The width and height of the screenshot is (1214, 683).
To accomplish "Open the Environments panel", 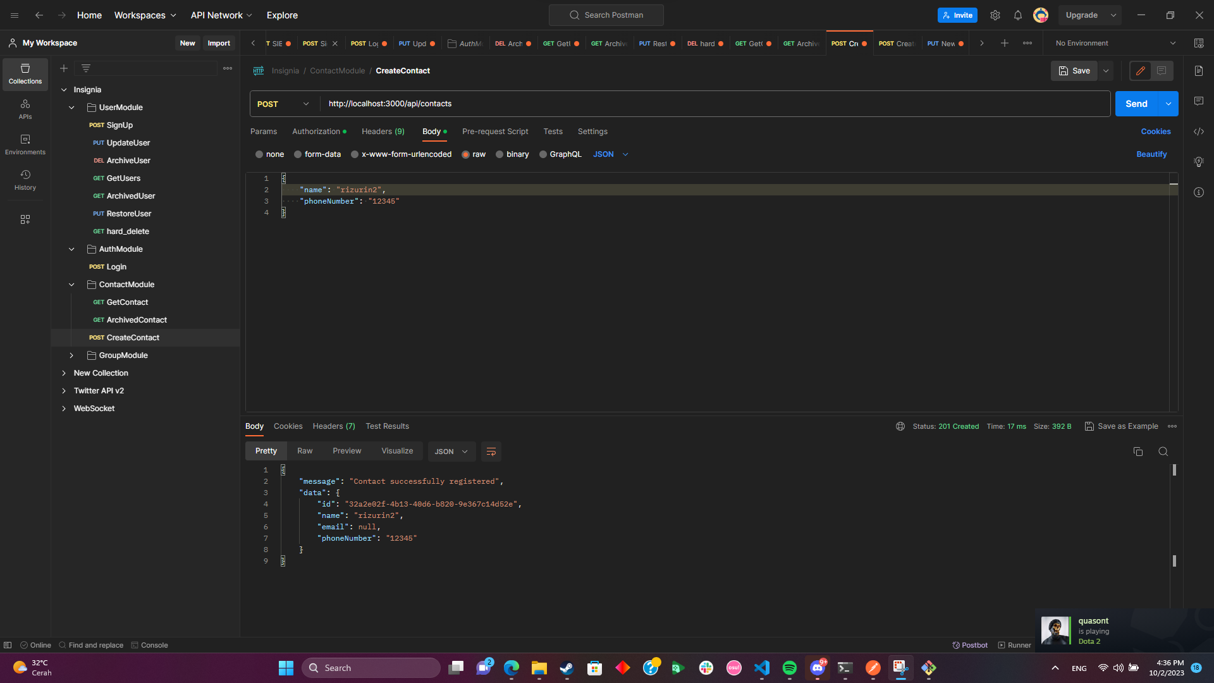I will click(x=25, y=144).
